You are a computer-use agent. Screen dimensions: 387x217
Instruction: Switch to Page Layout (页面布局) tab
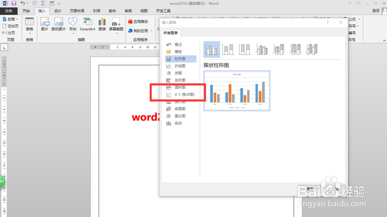(x=77, y=11)
